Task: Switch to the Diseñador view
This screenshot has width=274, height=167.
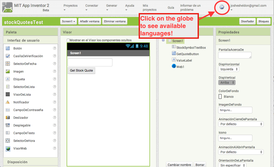Action: click(x=248, y=21)
